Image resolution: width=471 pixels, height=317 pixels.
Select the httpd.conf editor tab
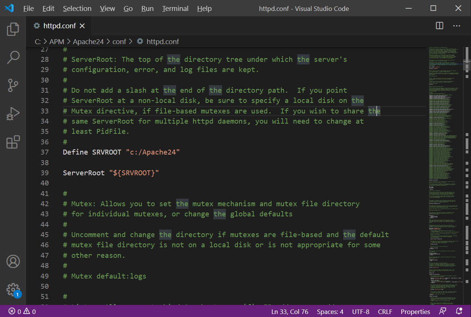coord(58,26)
